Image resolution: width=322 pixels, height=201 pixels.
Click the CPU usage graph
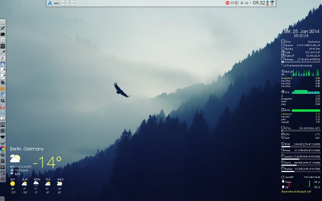(x=306, y=92)
